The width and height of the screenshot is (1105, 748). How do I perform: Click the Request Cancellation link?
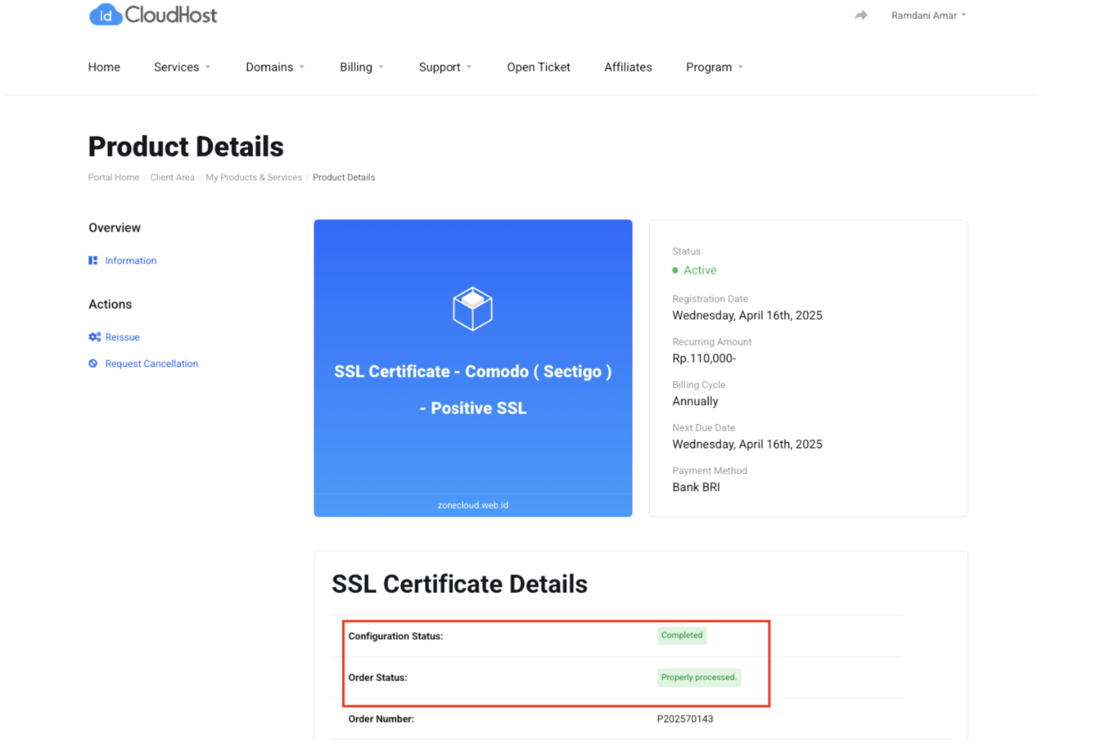pos(152,363)
